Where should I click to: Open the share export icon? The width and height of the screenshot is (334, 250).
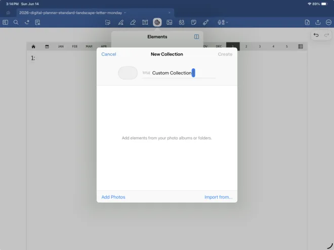[318, 22]
